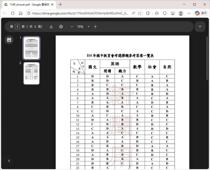Download the answer key PDF

pyautogui.click(x=51, y=26)
